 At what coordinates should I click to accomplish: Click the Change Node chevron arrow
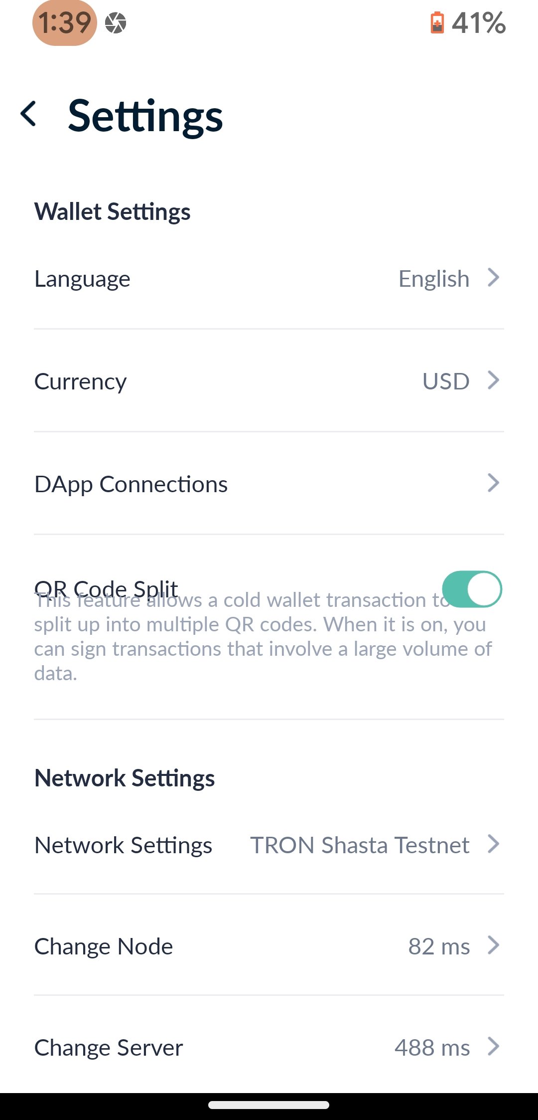click(493, 945)
